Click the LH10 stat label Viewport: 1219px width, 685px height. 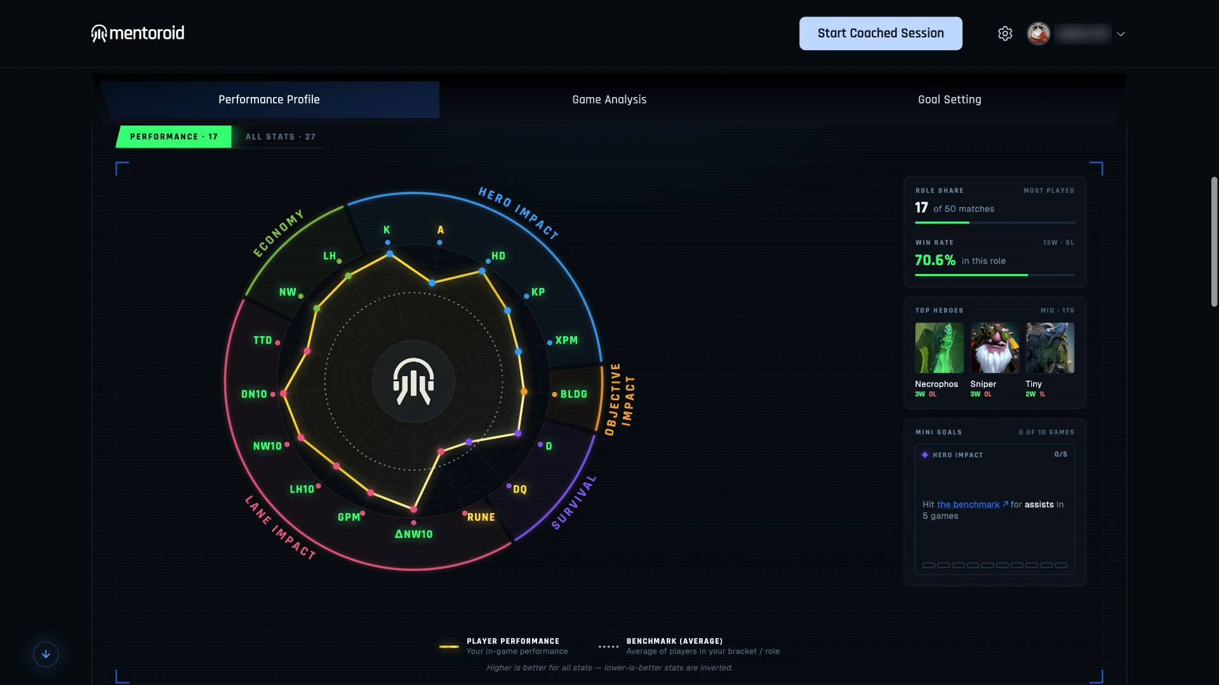[302, 490]
